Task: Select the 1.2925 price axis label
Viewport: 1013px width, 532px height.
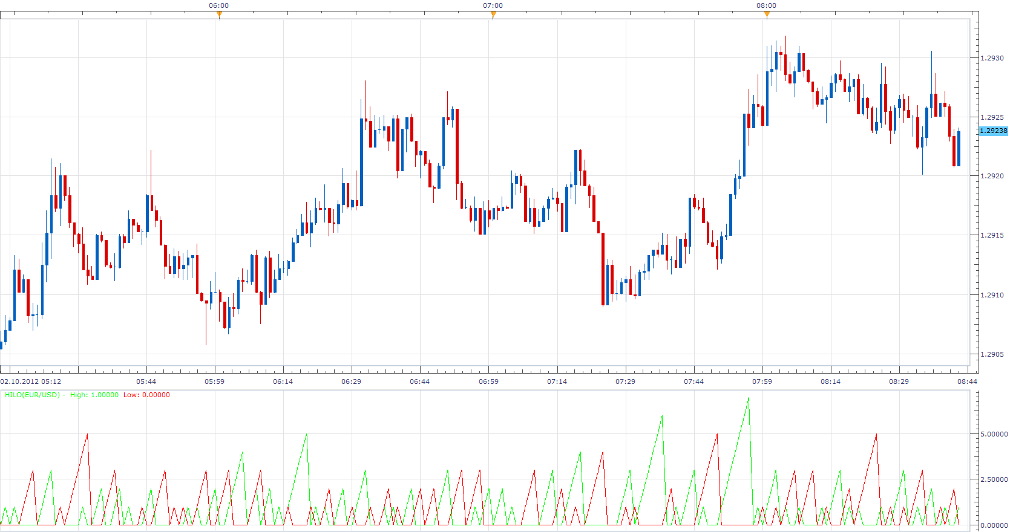Action: (992, 117)
